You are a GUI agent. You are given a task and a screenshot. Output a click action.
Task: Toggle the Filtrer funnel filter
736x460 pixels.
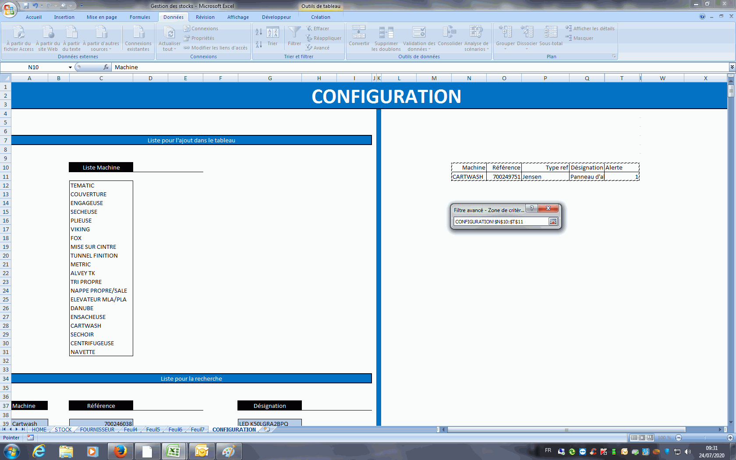[294, 36]
